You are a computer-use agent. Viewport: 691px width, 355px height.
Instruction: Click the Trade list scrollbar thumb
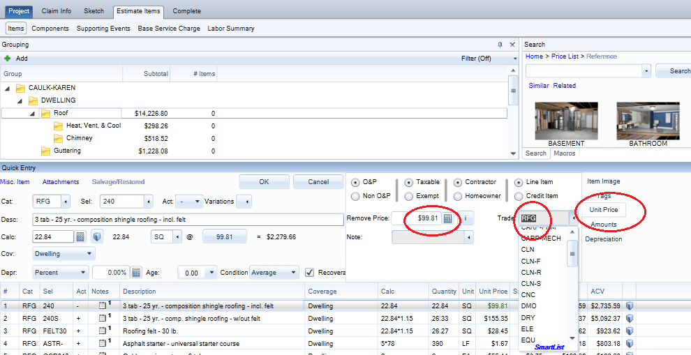(x=572, y=254)
